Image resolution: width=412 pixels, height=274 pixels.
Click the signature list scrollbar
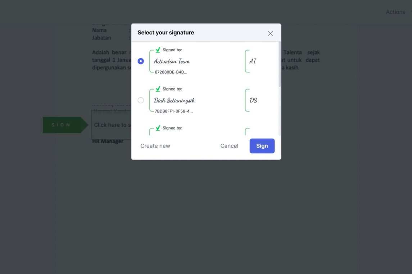(280, 64)
